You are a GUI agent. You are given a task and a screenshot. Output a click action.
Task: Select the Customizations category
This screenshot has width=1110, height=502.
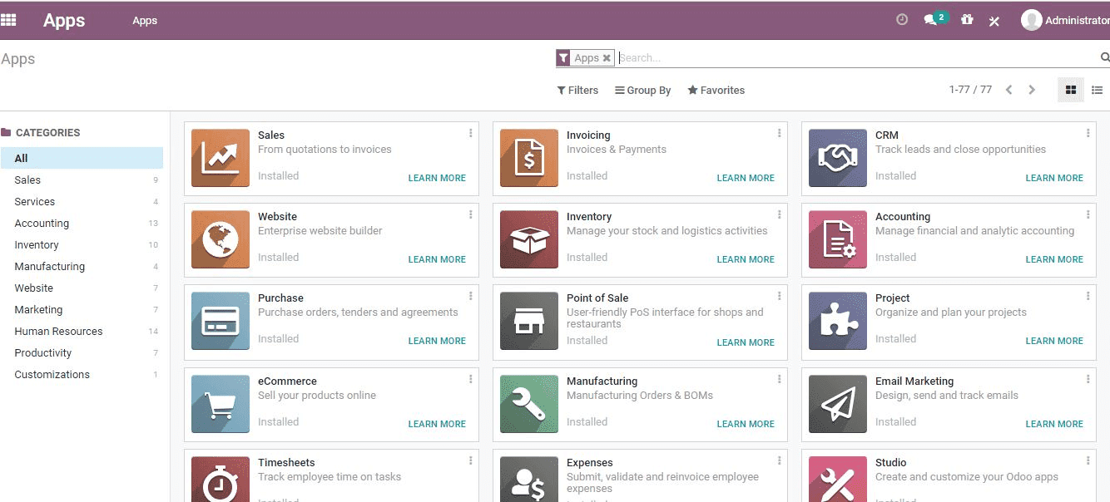[82, 374]
